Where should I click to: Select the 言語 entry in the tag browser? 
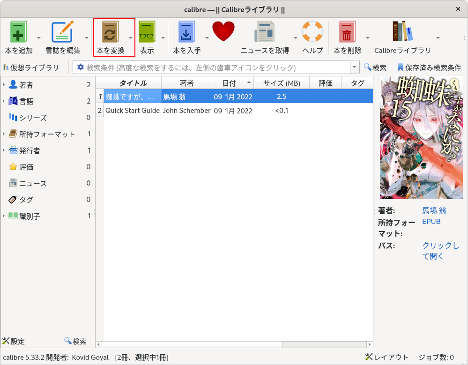click(46, 102)
